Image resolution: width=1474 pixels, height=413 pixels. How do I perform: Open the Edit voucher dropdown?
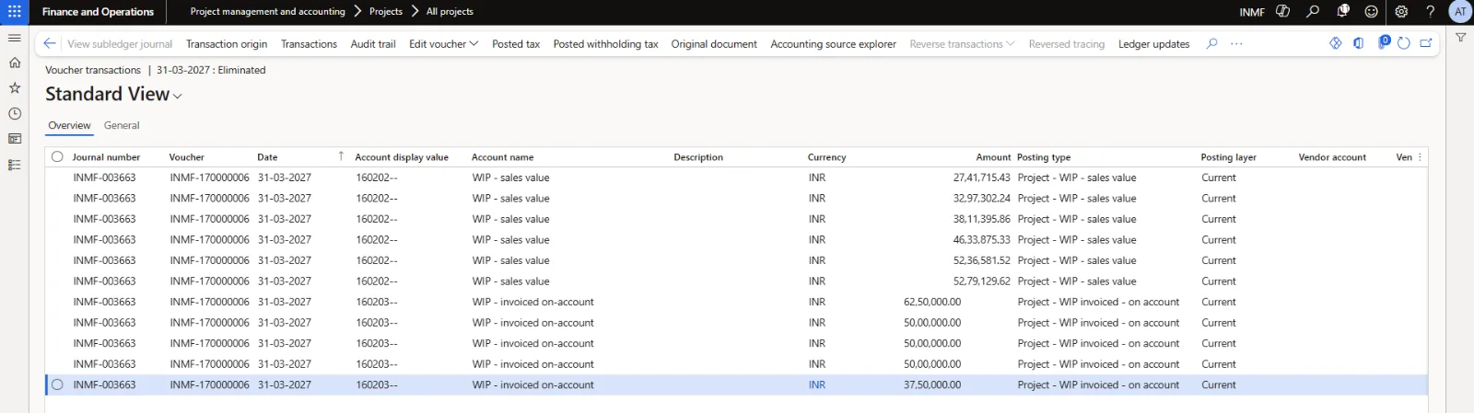(x=443, y=43)
